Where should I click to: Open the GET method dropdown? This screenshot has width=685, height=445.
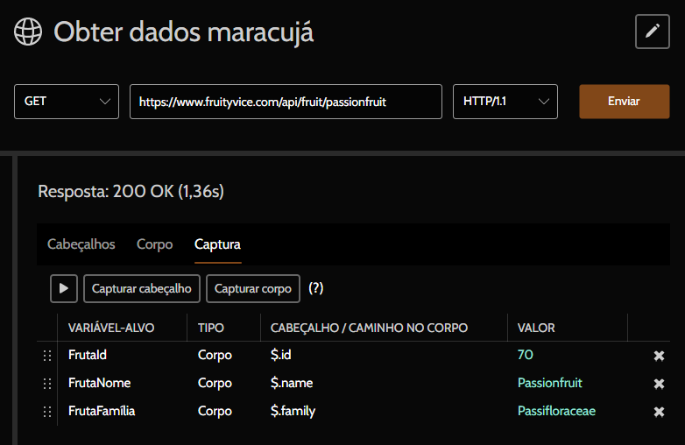tap(67, 102)
